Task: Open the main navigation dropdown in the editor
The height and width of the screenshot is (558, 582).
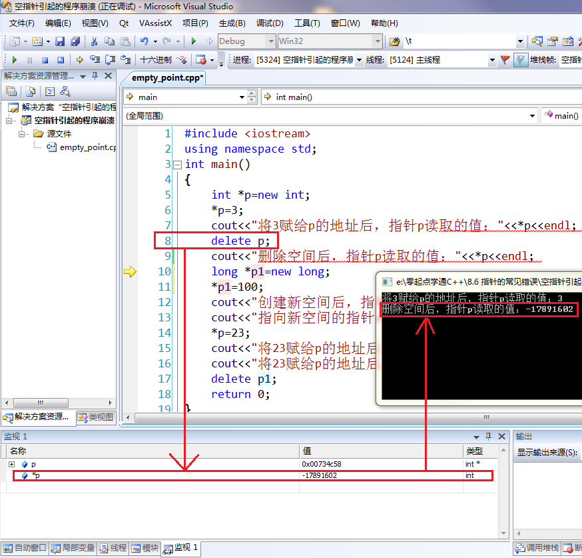Action: point(242,97)
